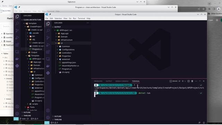222x125 pixels.
Task: Click main branch indicator in clean-architecture status bar
Action: (23, 119)
